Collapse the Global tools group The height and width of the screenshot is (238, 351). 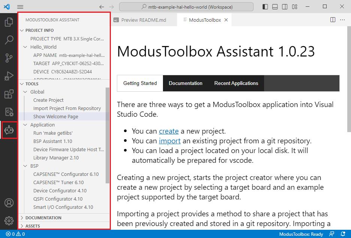[x=25, y=92]
